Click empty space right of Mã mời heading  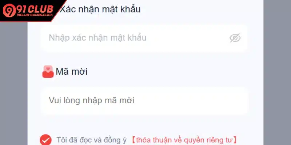pos(167,71)
